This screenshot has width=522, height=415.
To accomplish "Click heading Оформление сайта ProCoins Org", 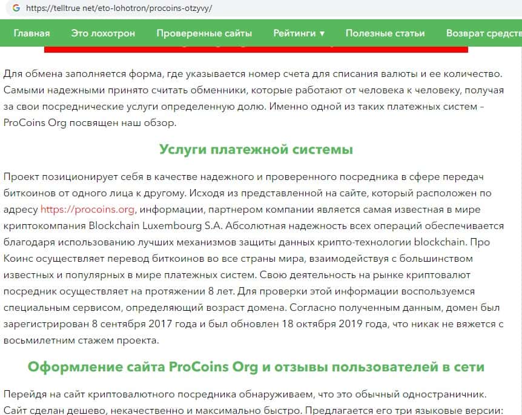I will coord(256,367).
